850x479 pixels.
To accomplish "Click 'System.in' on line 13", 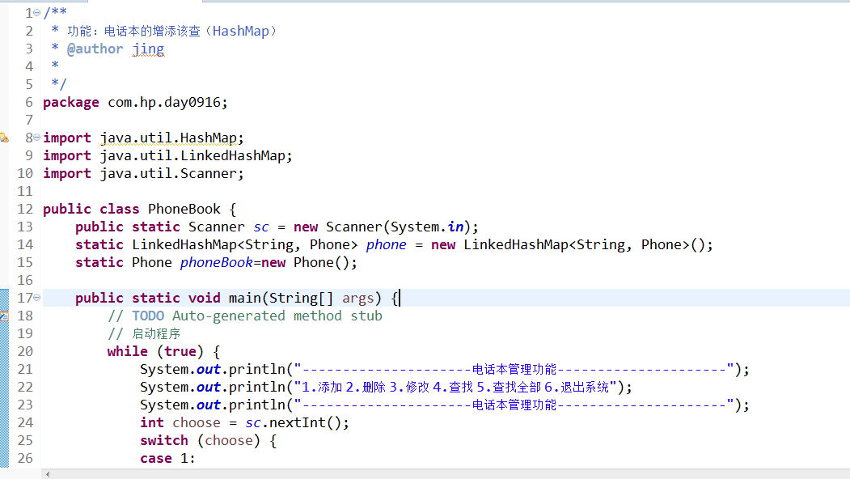I will [x=427, y=227].
